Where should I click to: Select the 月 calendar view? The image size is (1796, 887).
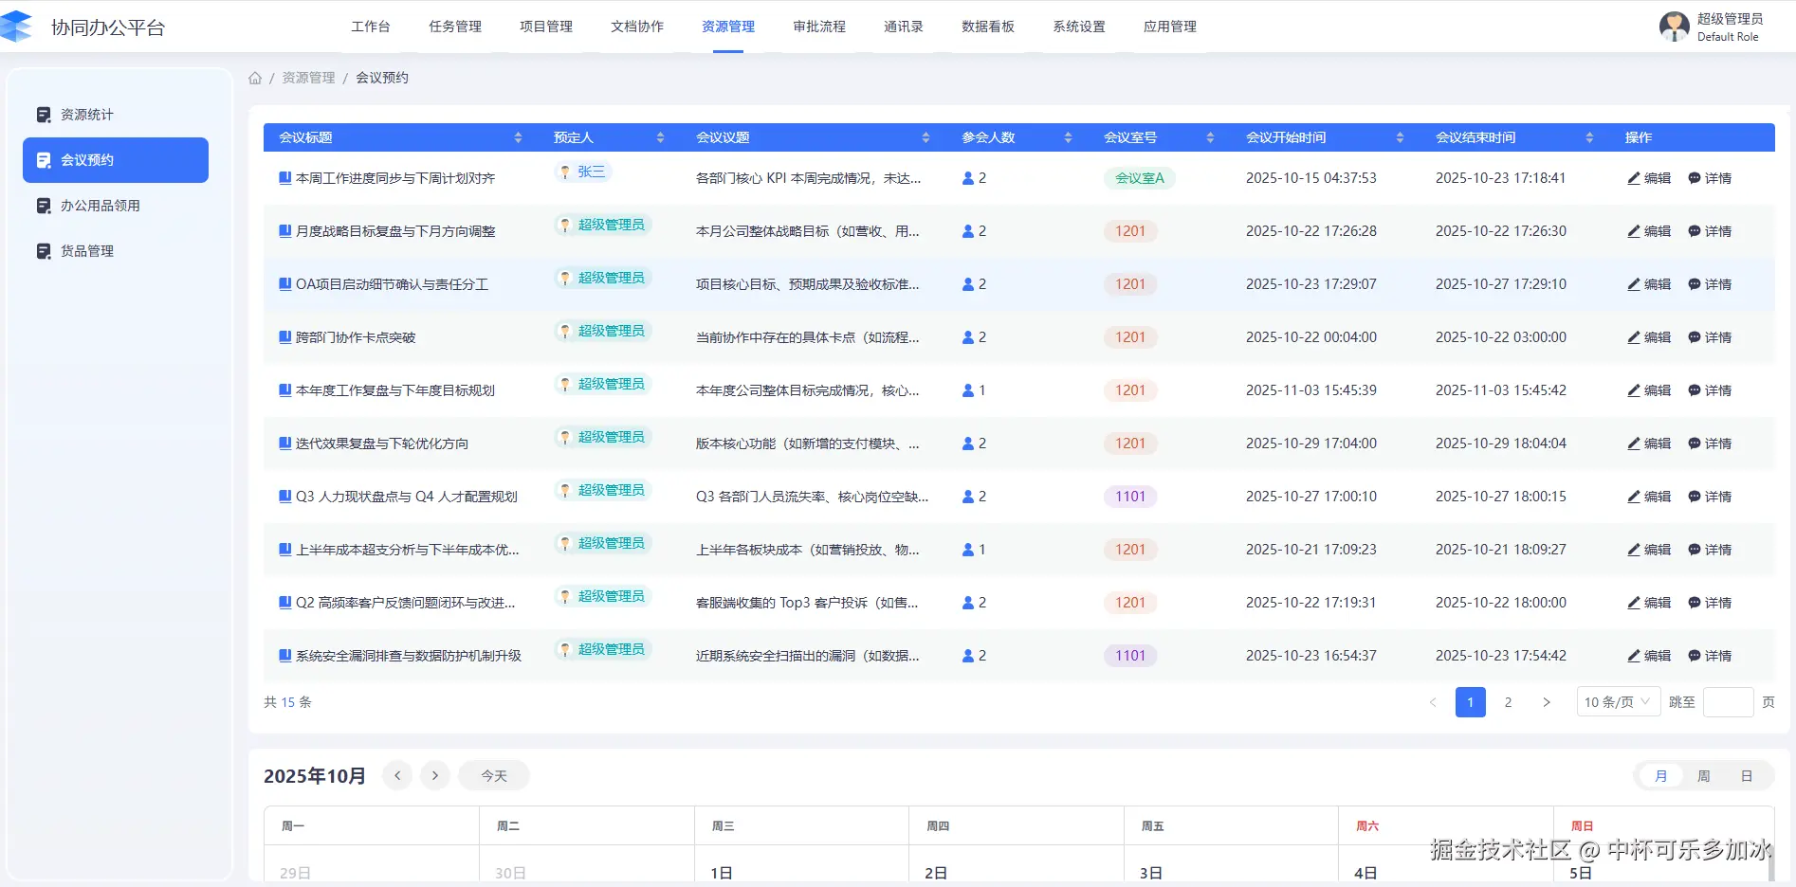[1660, 776]
